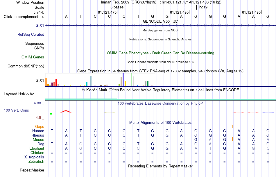Viewport: 276px width, 177px height.
Task: Click the light green tallest GTEx bar
Action: 132,80
